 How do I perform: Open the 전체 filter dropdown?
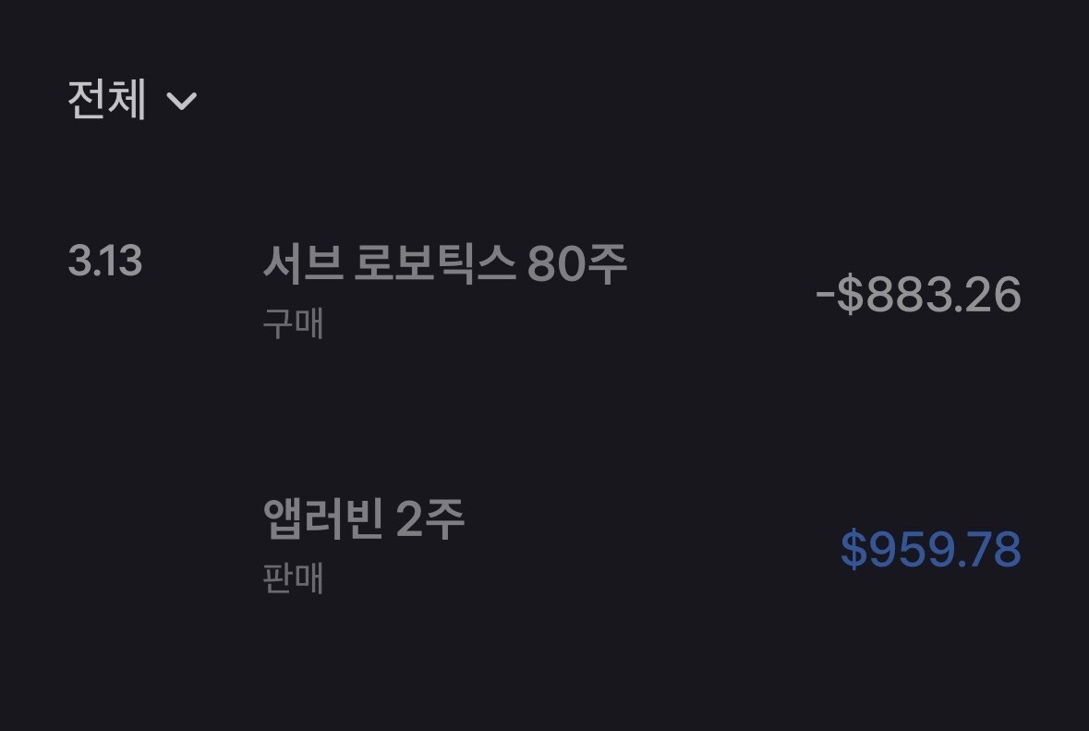132,100
